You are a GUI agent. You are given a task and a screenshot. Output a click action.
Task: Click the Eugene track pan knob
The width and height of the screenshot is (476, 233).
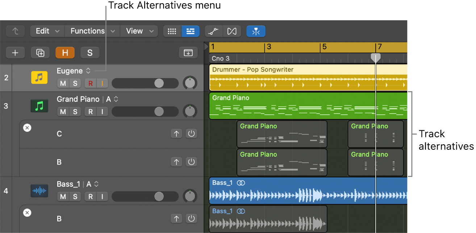pyautogui.click(x=190, y=83)
